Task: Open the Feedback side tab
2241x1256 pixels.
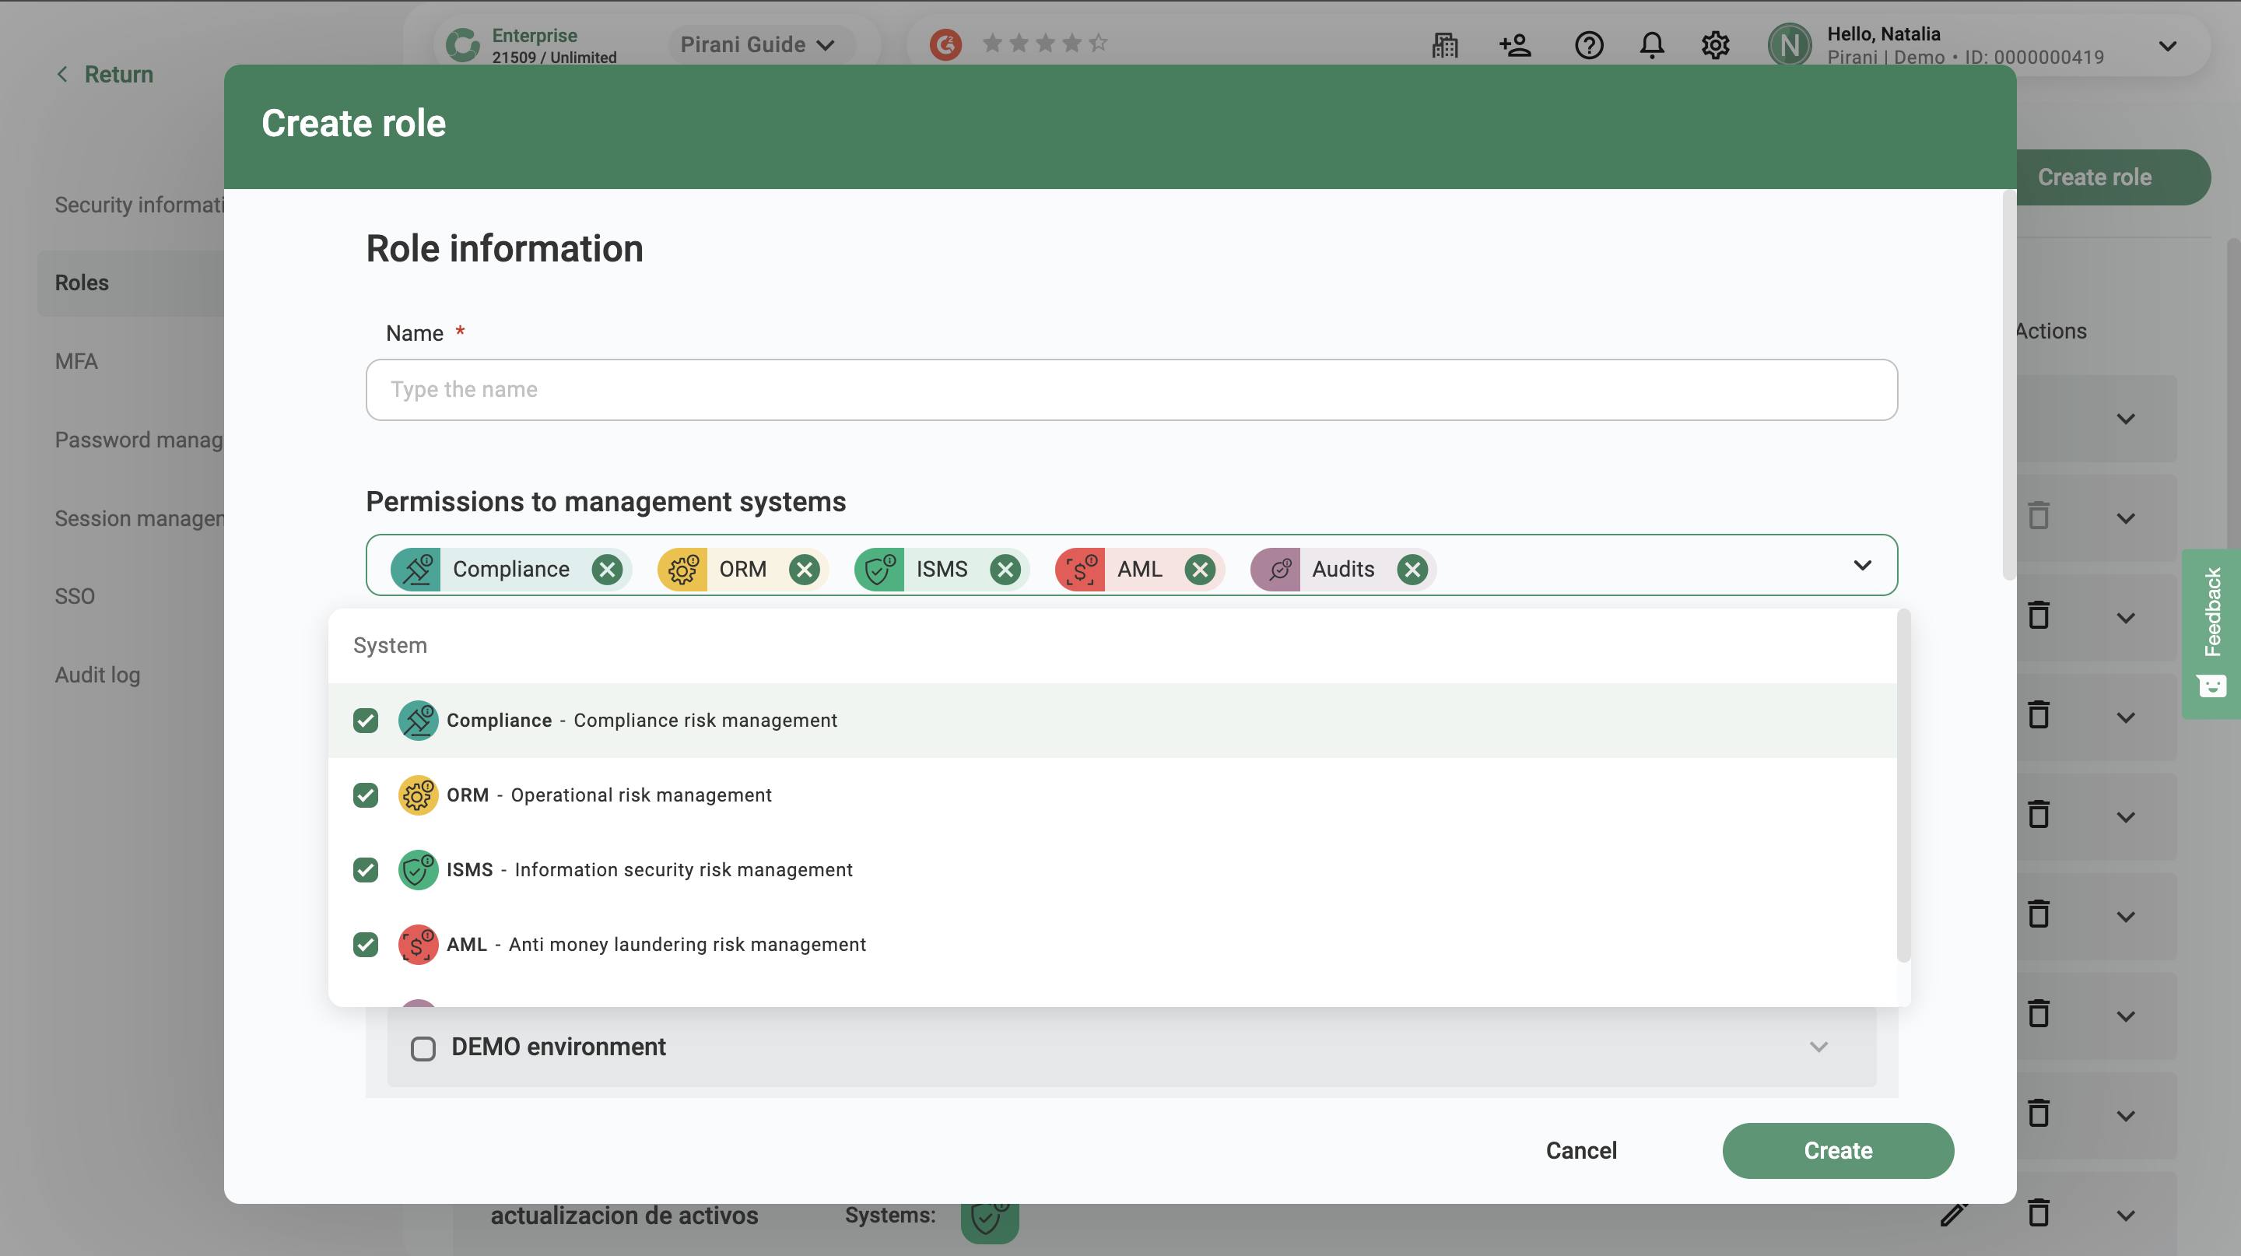Action: (x=2211, y=633)
